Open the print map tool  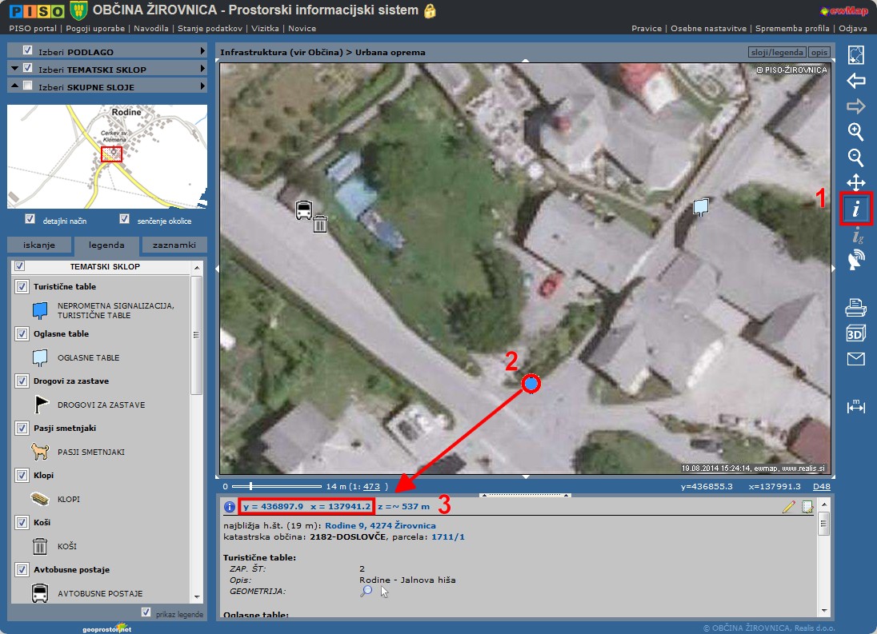(x=855, y=306)
